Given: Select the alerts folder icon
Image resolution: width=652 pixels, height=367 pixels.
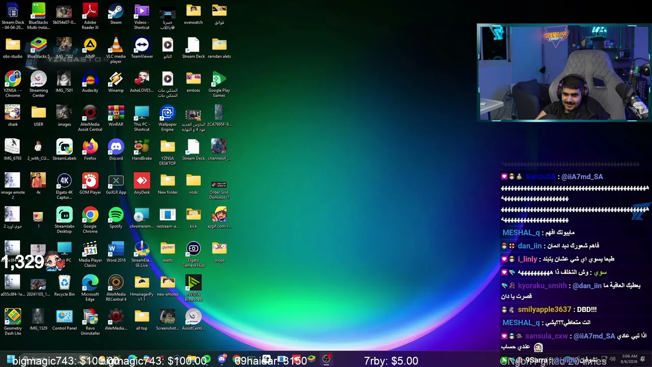Looking at the screenshot, I should (x=168, y=252).
